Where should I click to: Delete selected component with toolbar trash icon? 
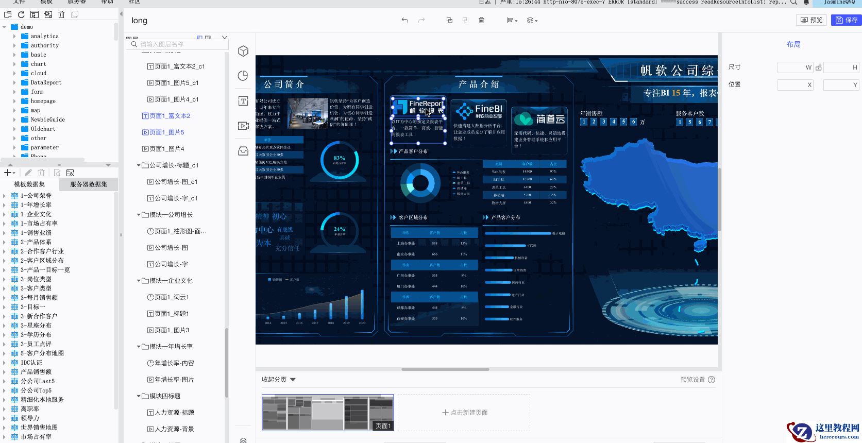[x=481, y=20]
